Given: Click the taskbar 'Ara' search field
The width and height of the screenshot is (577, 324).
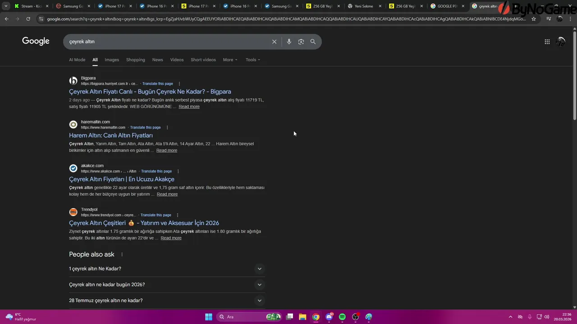Looking at the screenshot, I should [x=250, y=317].
